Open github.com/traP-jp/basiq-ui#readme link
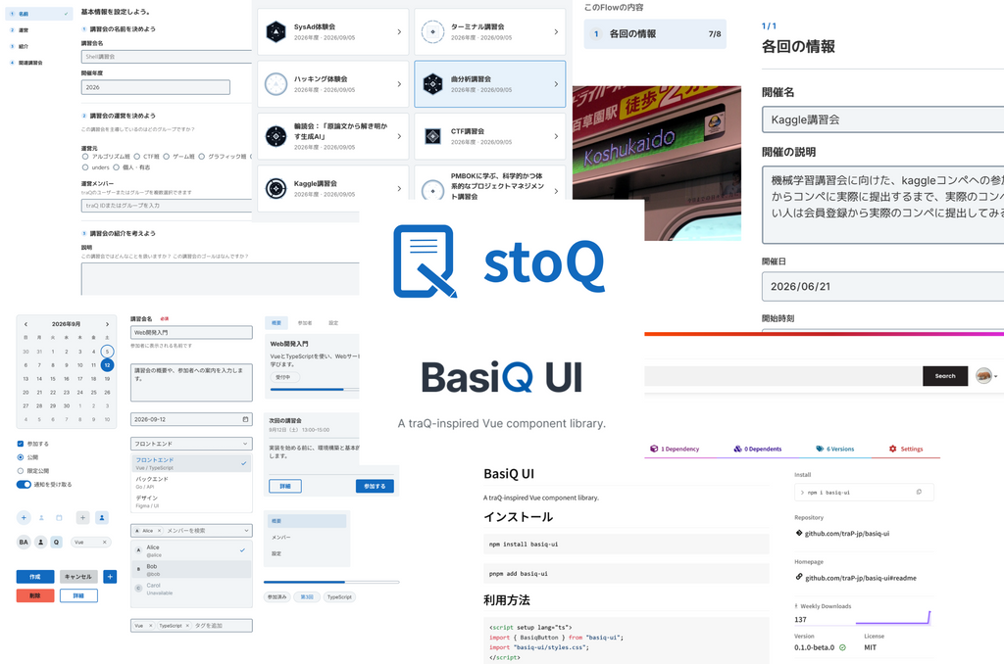The height and width of the screenshot is (664, 1004). (861, 578)
